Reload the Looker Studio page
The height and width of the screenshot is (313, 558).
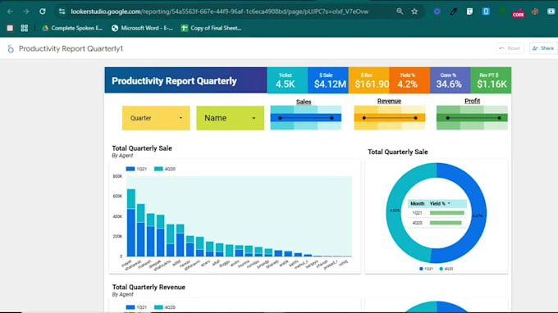[x=43, y=11]
